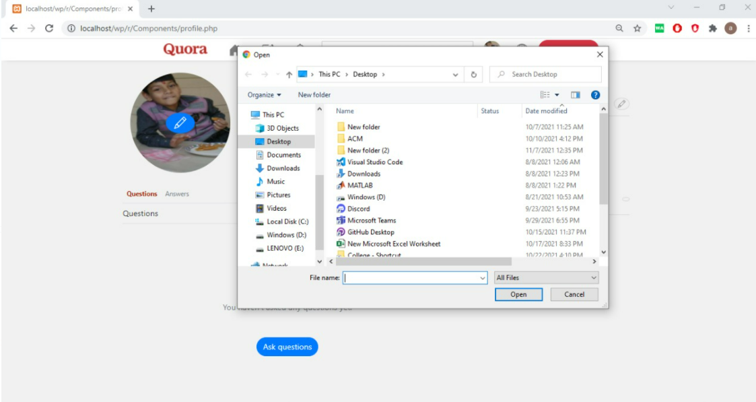Select the New folder (2) item
This screenshot has height=402, width=756.
(363, 150)
